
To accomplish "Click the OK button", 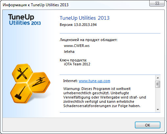I will [x=148, y=125].
